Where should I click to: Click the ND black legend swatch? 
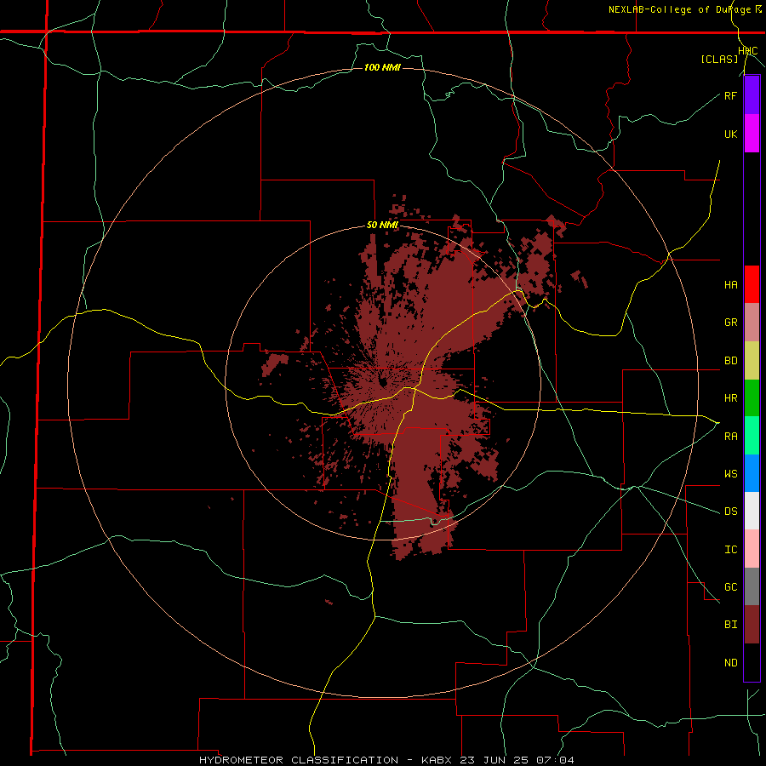pos(752,662)
